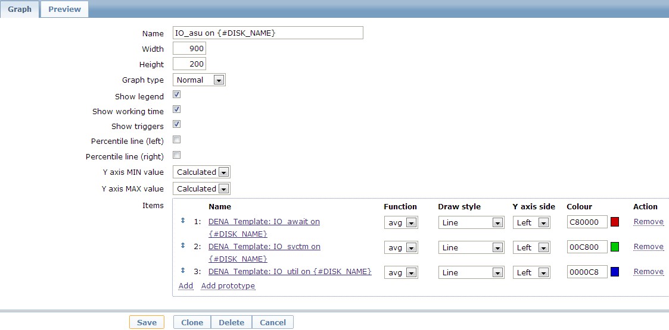The width and height of the screenshot is (669, 330).
Task: Open Function dropdown for IO_util item
Action: [401, 272]
